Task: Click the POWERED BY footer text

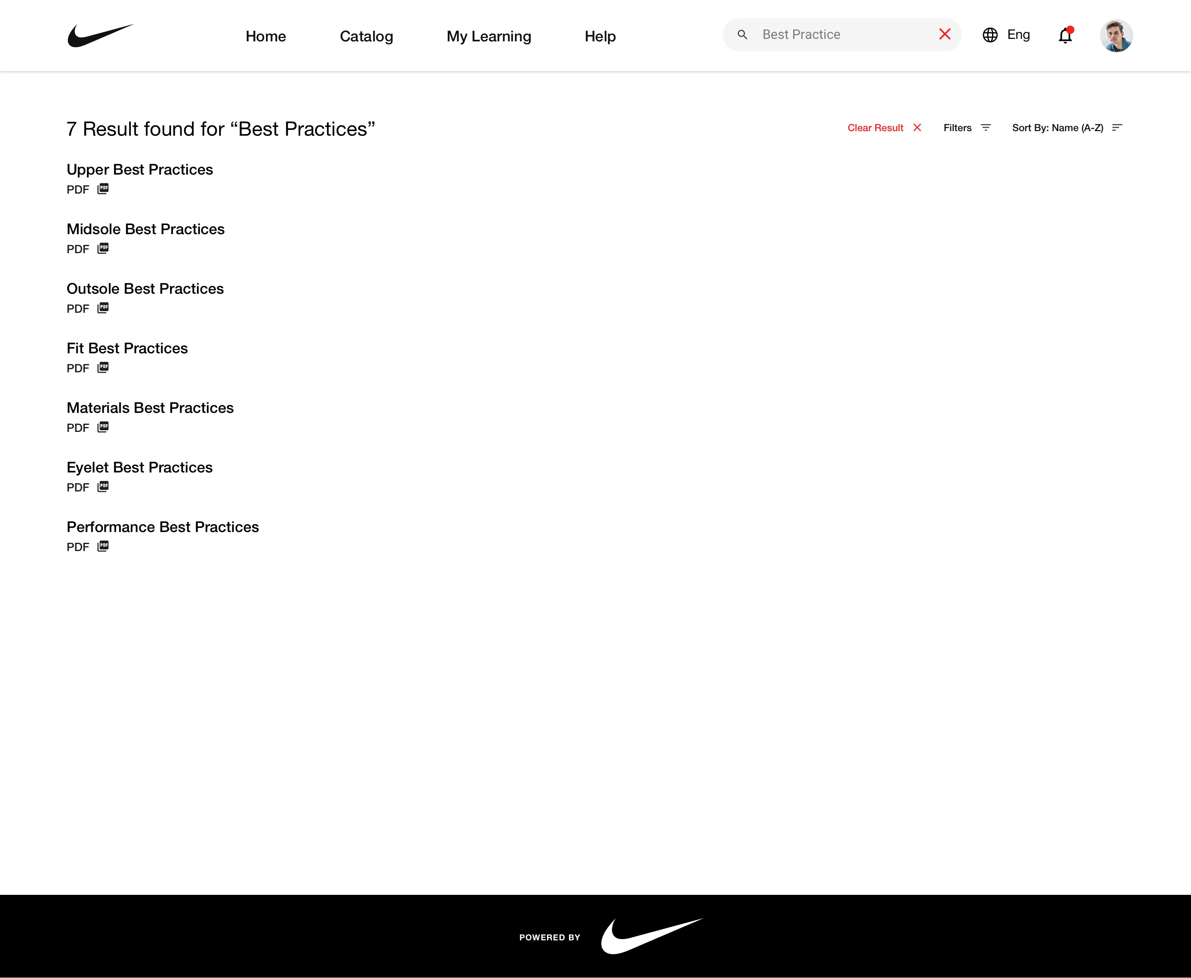Action: pyautogui.click(x=550, y=937)
